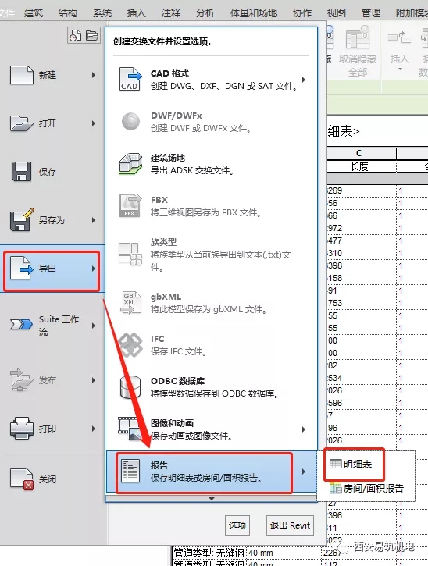
Task: Show recent documents icon at top
Action: tap(75, 36)
